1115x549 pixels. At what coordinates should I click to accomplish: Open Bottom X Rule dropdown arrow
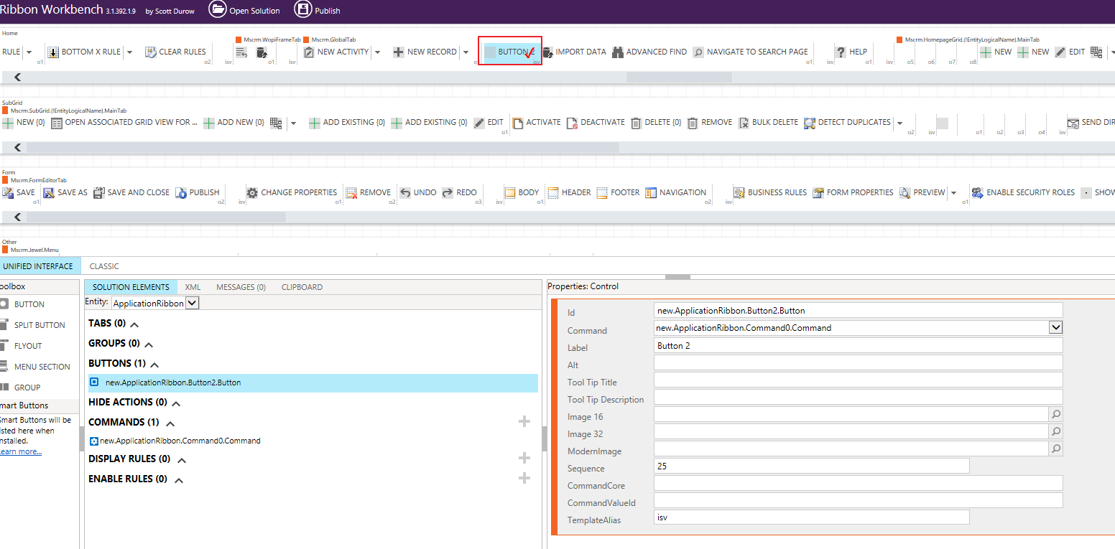coord(130,52)
